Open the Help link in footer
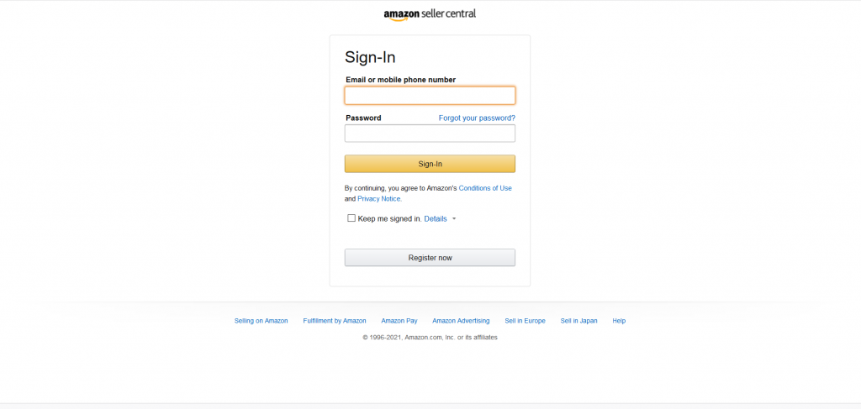The width and height of the screenshot is (861, 409). click(619, 321)
